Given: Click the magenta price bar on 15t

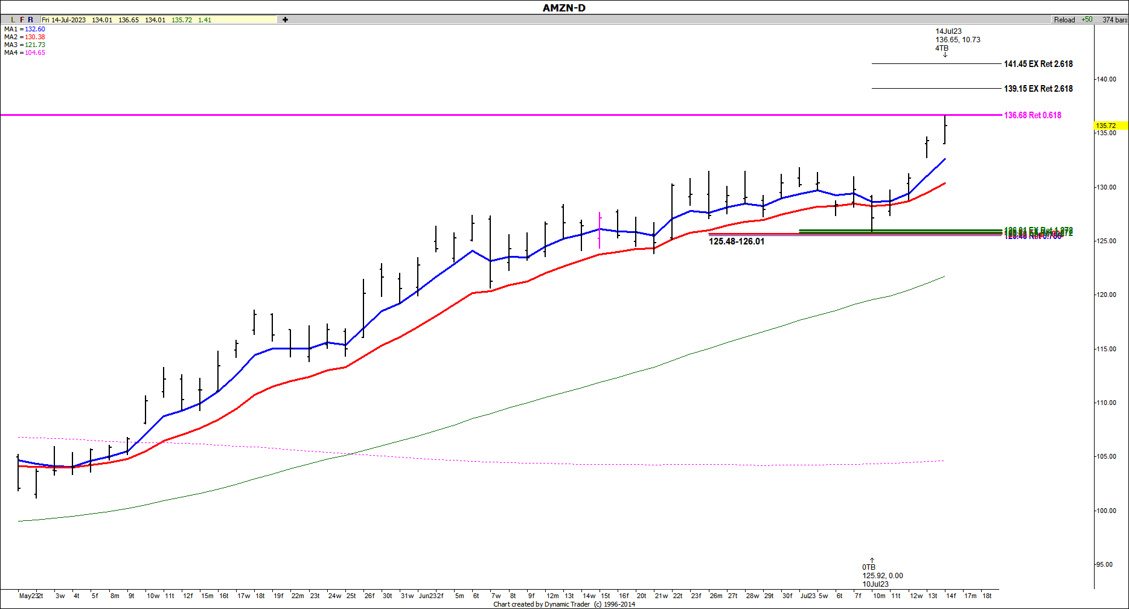Looking at the screenshot, I should point(600,230).
